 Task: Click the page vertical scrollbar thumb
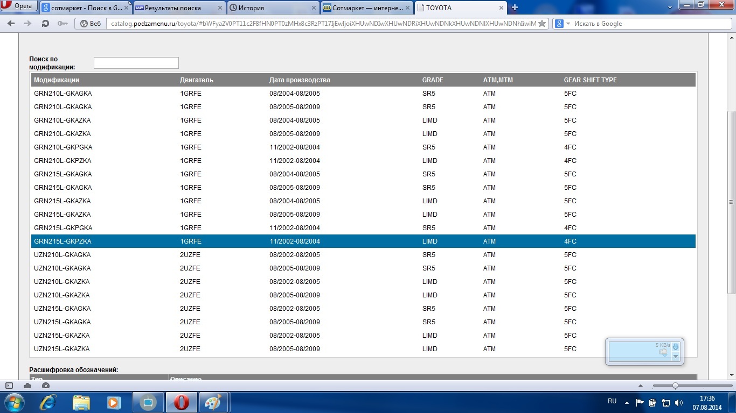coord(731,202)
